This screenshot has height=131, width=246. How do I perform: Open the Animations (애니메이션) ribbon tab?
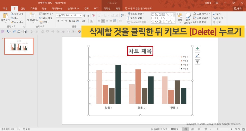tap(57, 8)
